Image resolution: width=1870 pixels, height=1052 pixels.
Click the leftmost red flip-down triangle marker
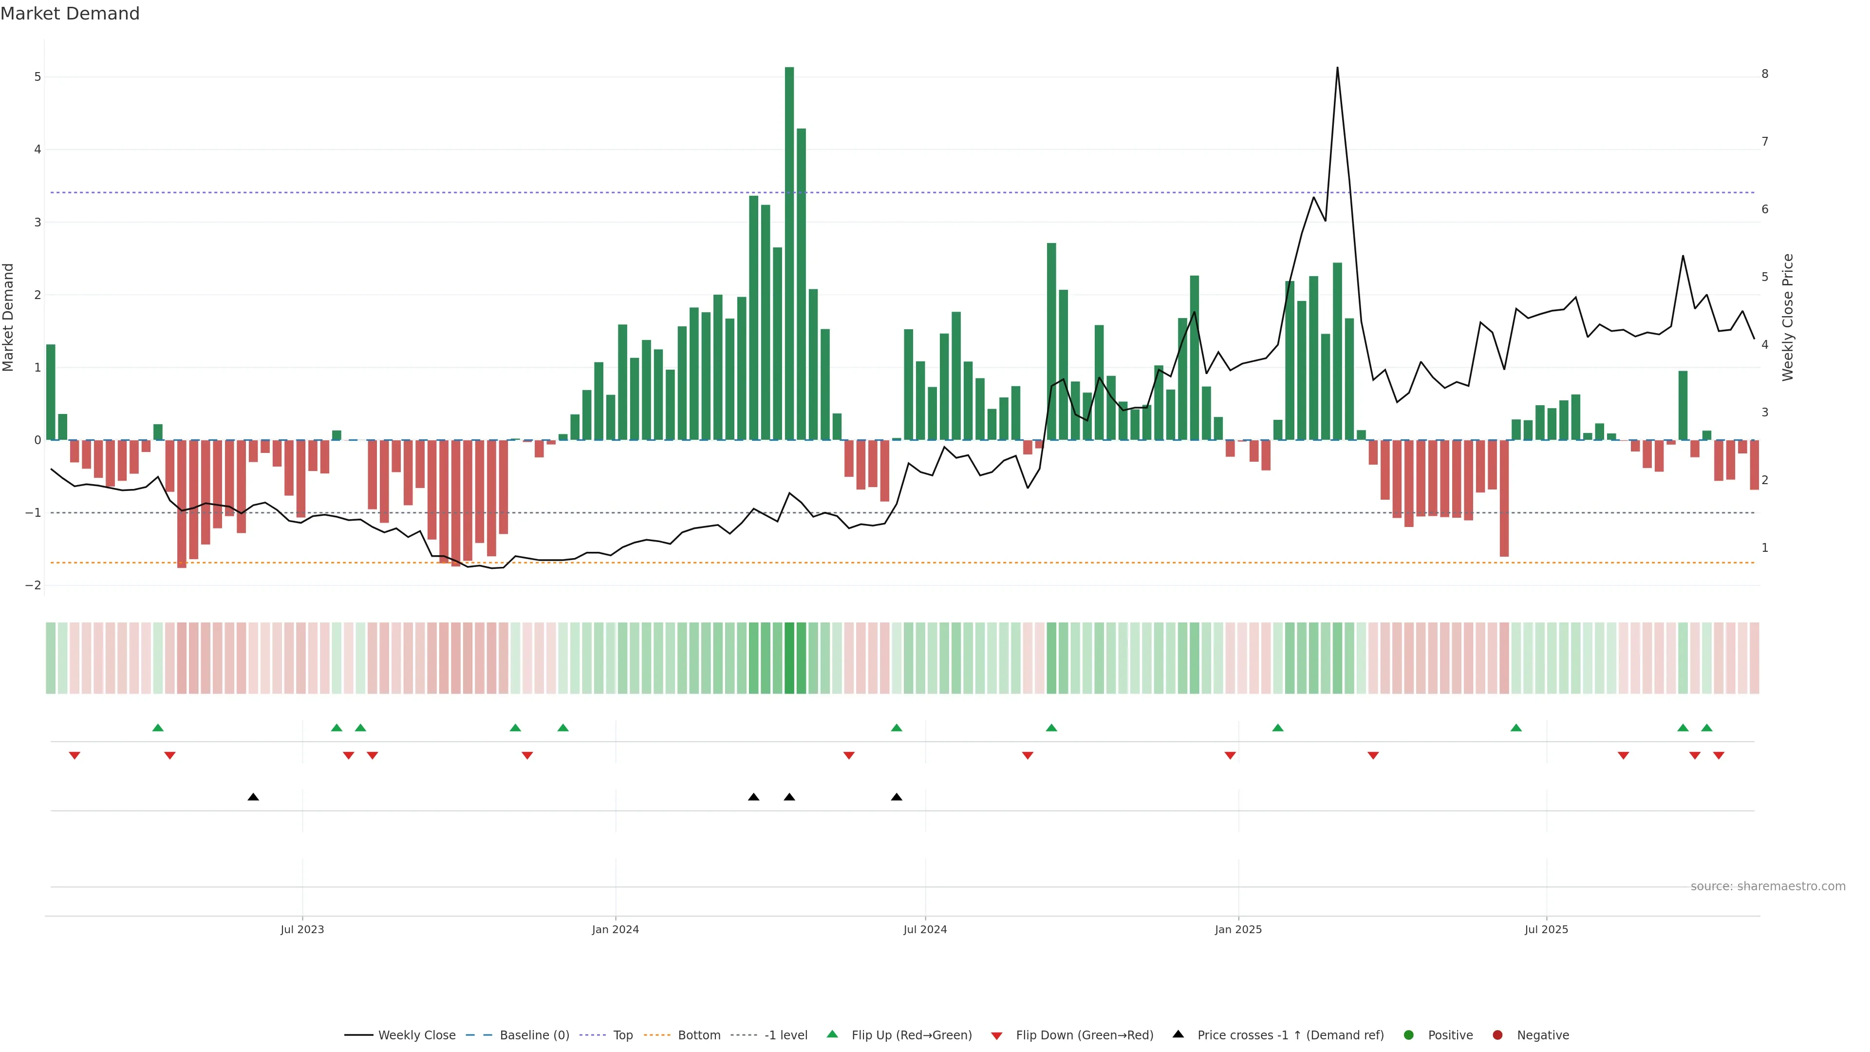tap(74, 756)
